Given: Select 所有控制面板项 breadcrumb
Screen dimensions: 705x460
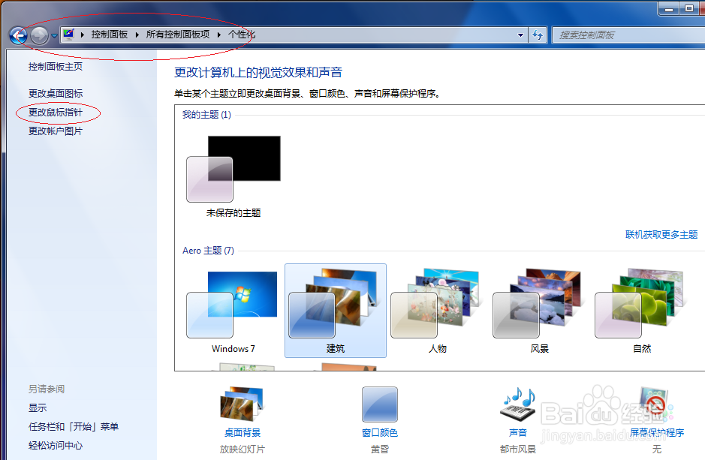Looking at the screenshot, I should (178, 35).
